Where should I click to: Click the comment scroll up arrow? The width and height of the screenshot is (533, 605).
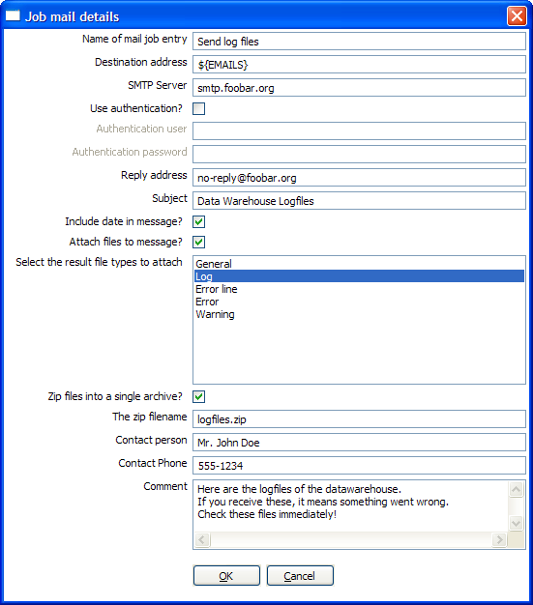(x=517, y=490)
